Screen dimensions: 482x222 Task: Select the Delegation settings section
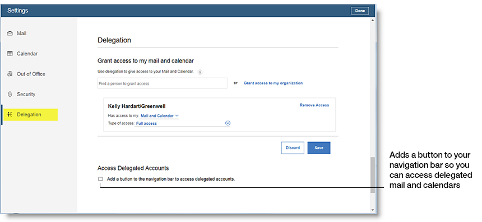coord(31,115)
